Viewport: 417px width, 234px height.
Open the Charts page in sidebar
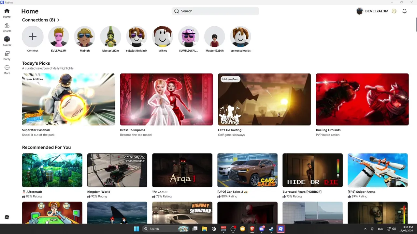[7, 28]
